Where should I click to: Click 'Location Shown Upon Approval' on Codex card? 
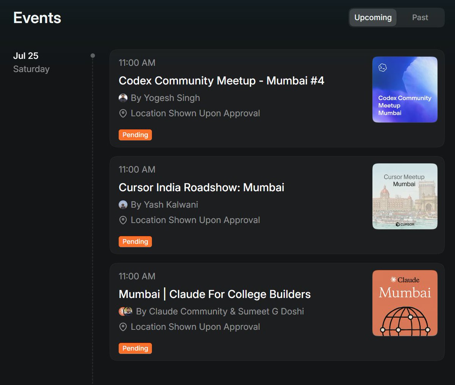pyautogui.click(x=195, y=113)
